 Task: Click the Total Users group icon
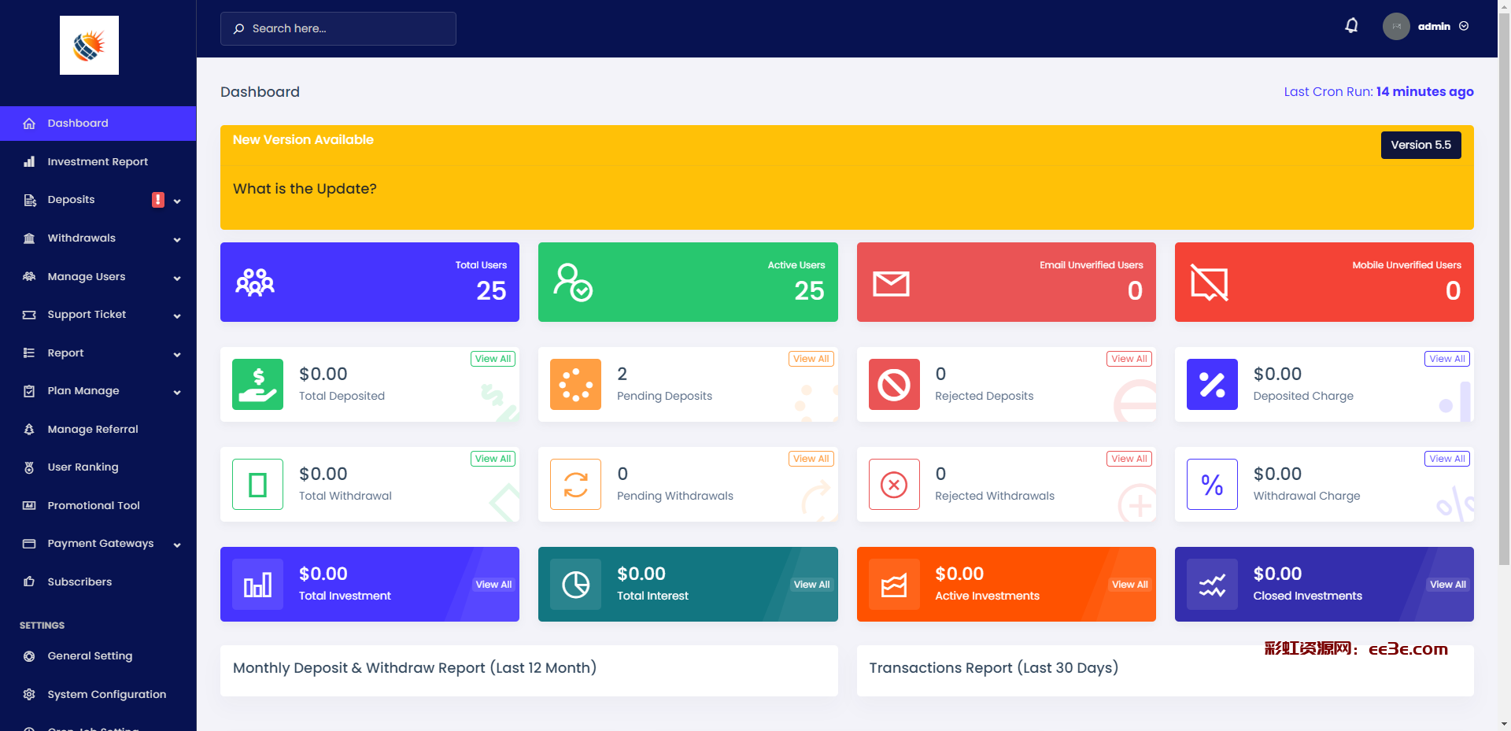(x=255, y=282)
